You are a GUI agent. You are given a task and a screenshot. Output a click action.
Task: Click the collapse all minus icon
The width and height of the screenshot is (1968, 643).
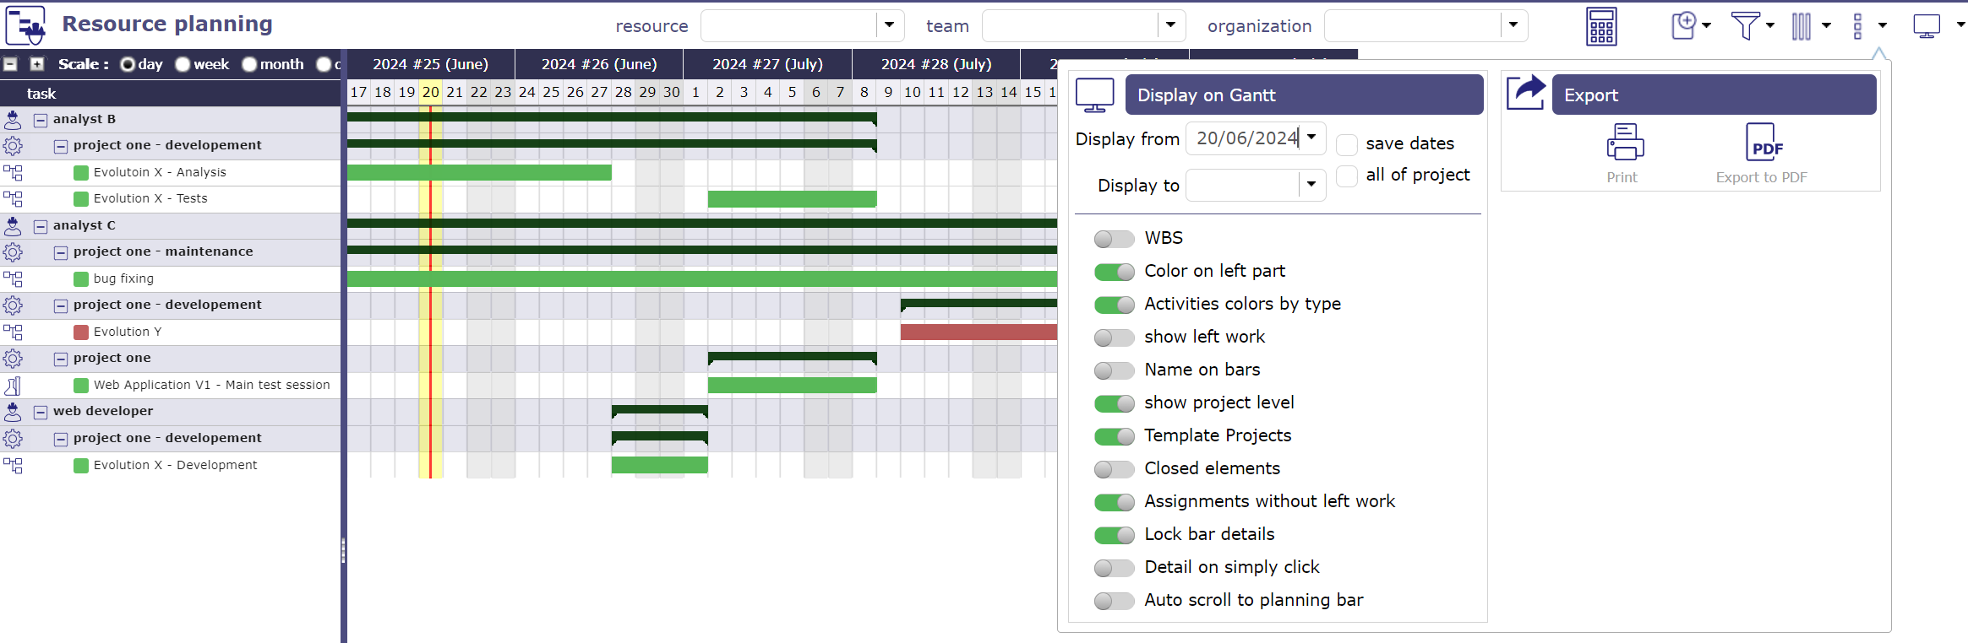[x=11, y=64]
